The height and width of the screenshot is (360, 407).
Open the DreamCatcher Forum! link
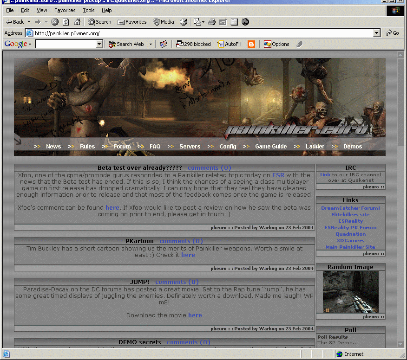tap(350, 208)
